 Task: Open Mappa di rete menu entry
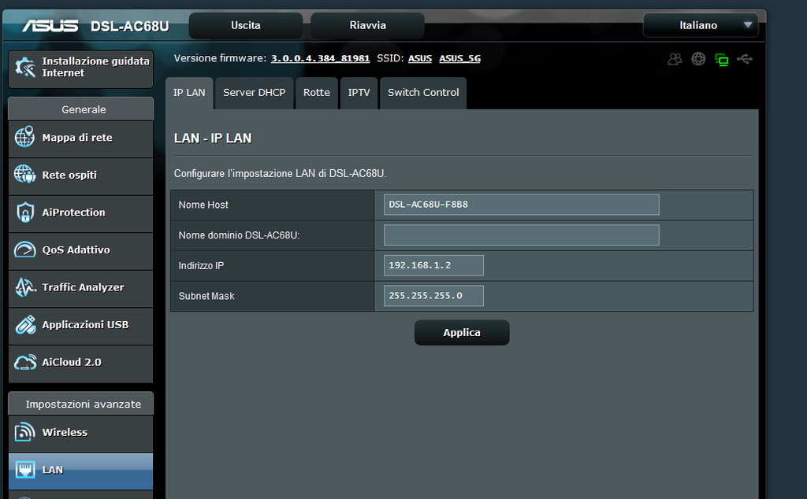click(81, 139)
